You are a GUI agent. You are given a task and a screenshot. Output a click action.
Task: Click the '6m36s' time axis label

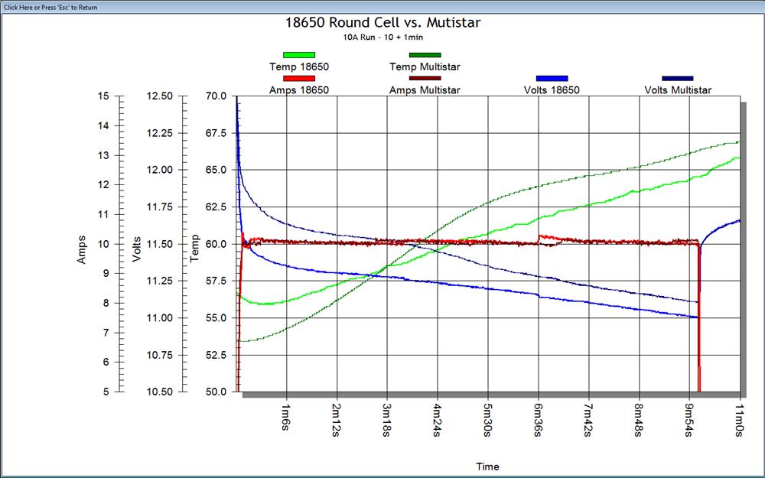538,420
